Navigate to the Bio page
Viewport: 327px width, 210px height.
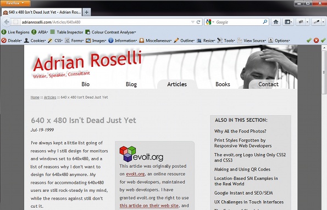(x=86, y=84)
